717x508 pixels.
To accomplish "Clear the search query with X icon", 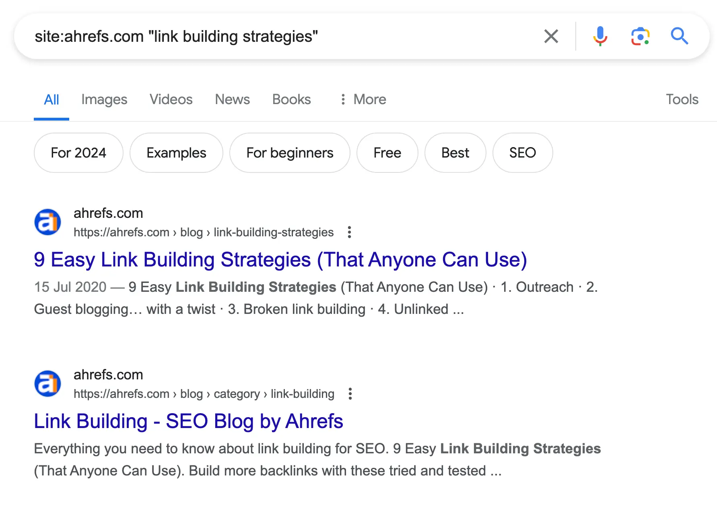I will (551, 36).
